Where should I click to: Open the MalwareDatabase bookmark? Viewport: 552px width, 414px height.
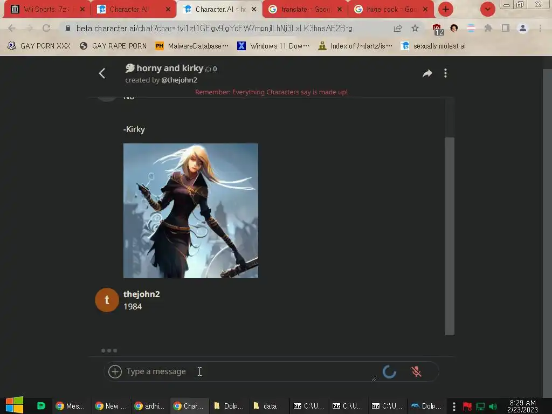point(192,46)
